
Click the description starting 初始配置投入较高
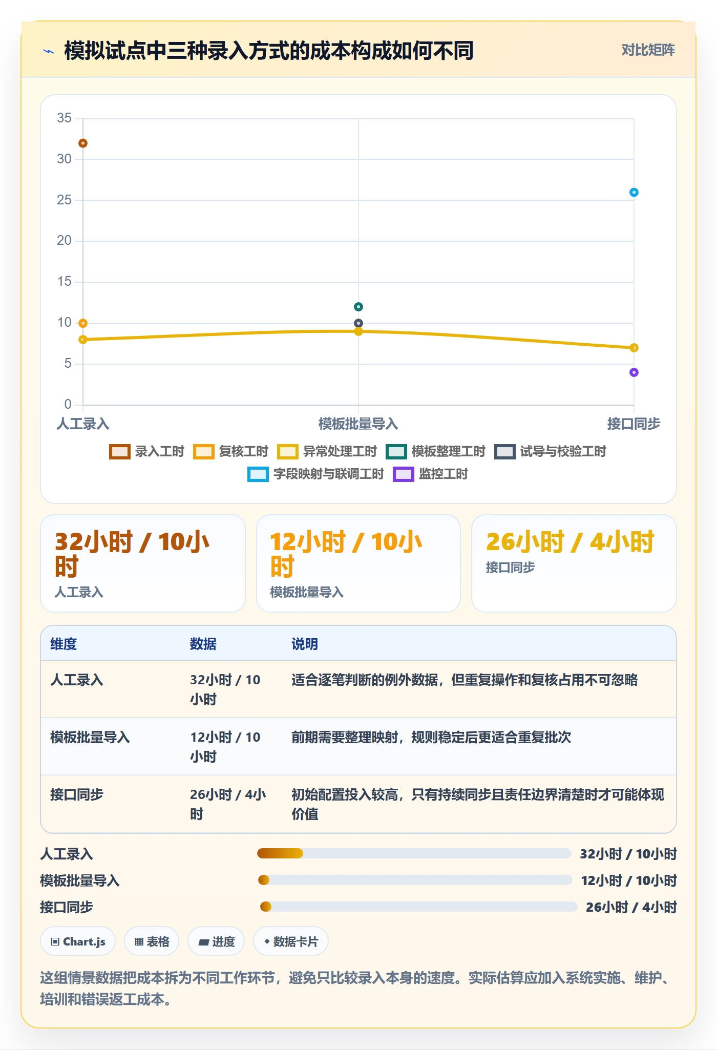click(478, 804)
